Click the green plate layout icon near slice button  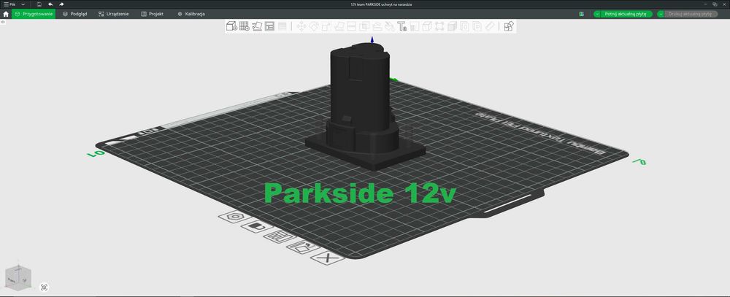click(x=582, y=14)
